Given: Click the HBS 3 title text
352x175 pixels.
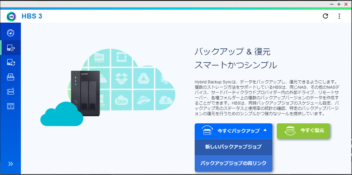Looking at the screenshot, I should [32, 16].
